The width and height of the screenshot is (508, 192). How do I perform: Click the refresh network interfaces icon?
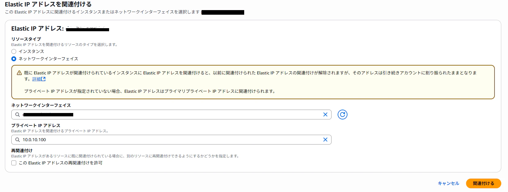point(342,115)
